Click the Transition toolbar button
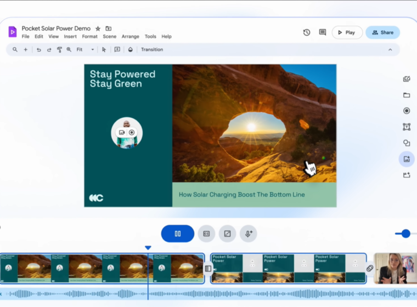Screen dimensions: 417x307 click(152, 49)
